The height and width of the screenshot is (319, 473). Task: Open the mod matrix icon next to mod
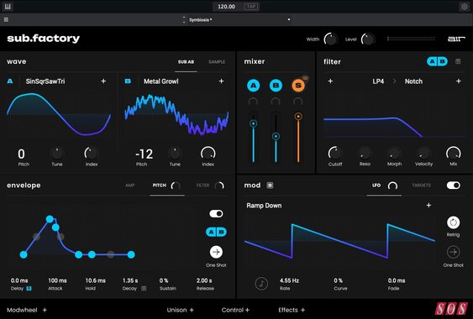[x=270, y=186]
